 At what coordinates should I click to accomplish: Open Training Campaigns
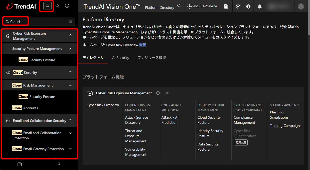pyautogui.click(x=285, y=126)
